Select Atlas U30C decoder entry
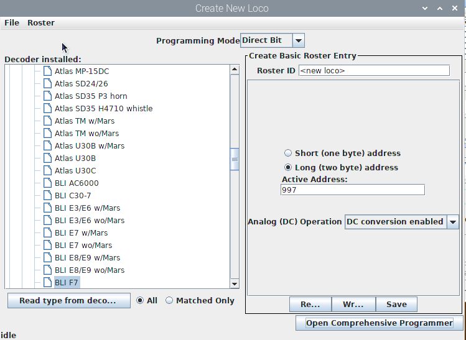 75,171
